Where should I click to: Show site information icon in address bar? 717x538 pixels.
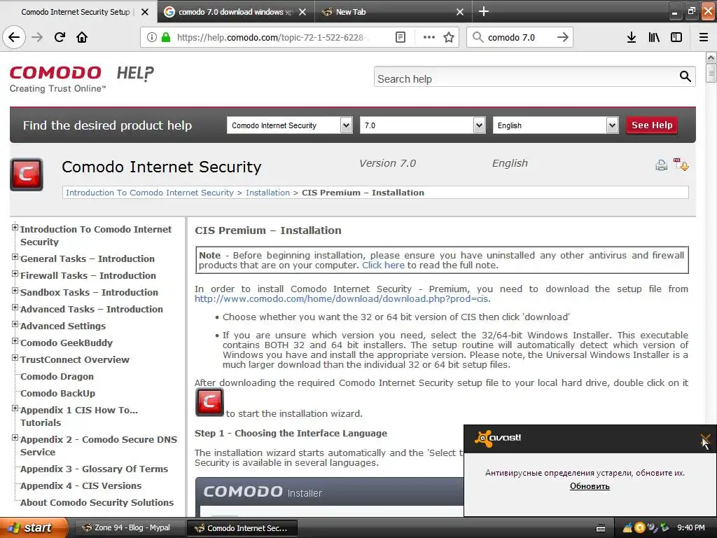pyautogui.click(x=151, y=37)
